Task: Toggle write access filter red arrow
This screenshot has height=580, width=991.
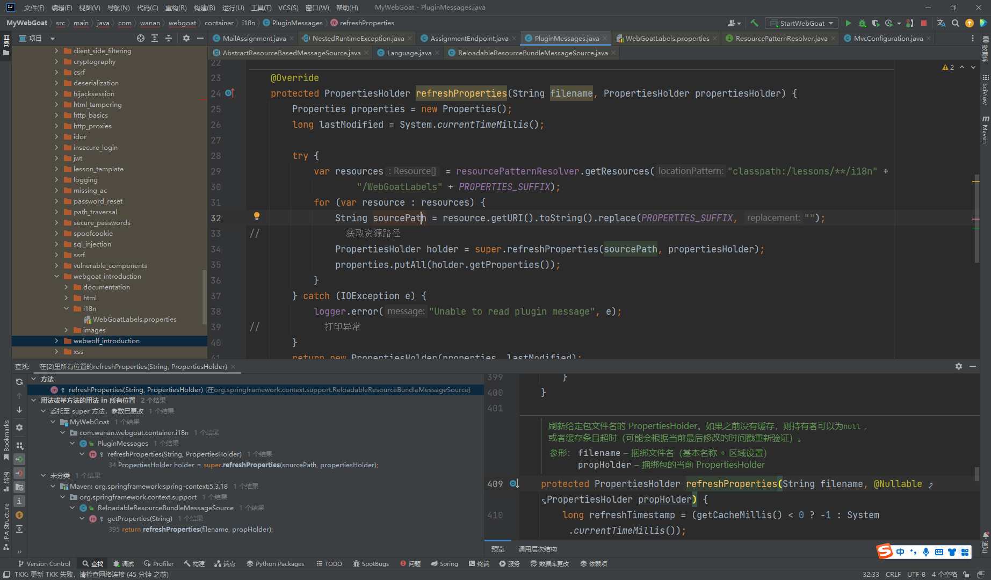Action: coord(19,473)
